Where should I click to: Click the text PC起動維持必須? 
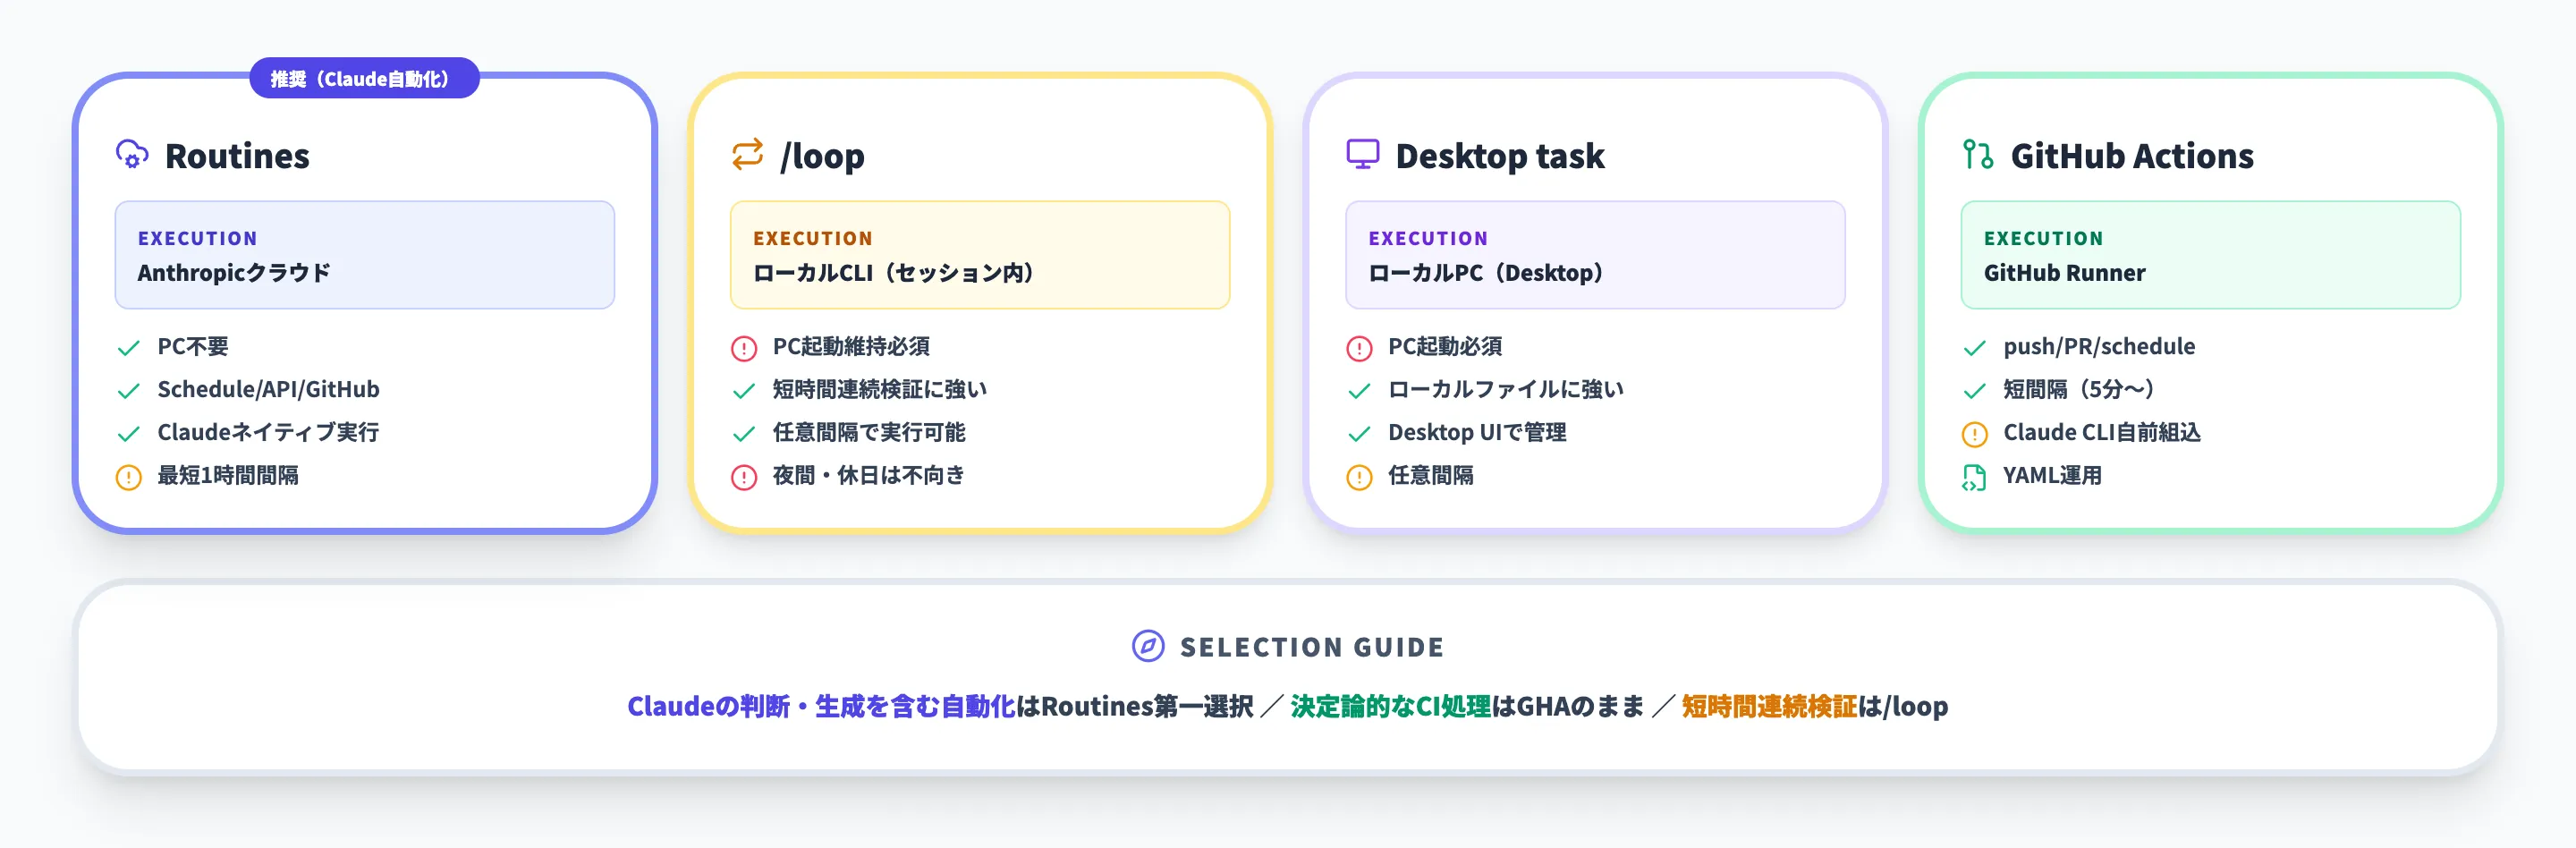tap(851, 347)
